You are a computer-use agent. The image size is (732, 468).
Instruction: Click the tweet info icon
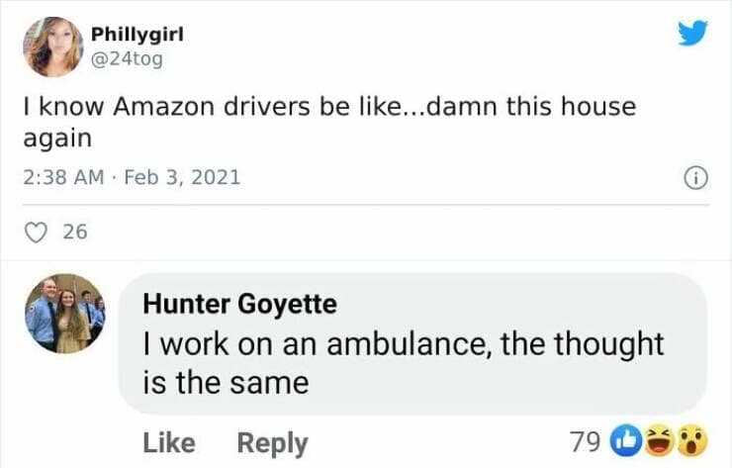[694, 179]
